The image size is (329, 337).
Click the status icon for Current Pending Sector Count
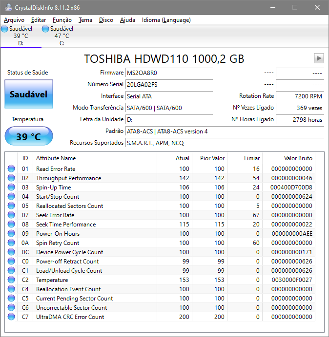pyautogui.click(x=11, y=298)
